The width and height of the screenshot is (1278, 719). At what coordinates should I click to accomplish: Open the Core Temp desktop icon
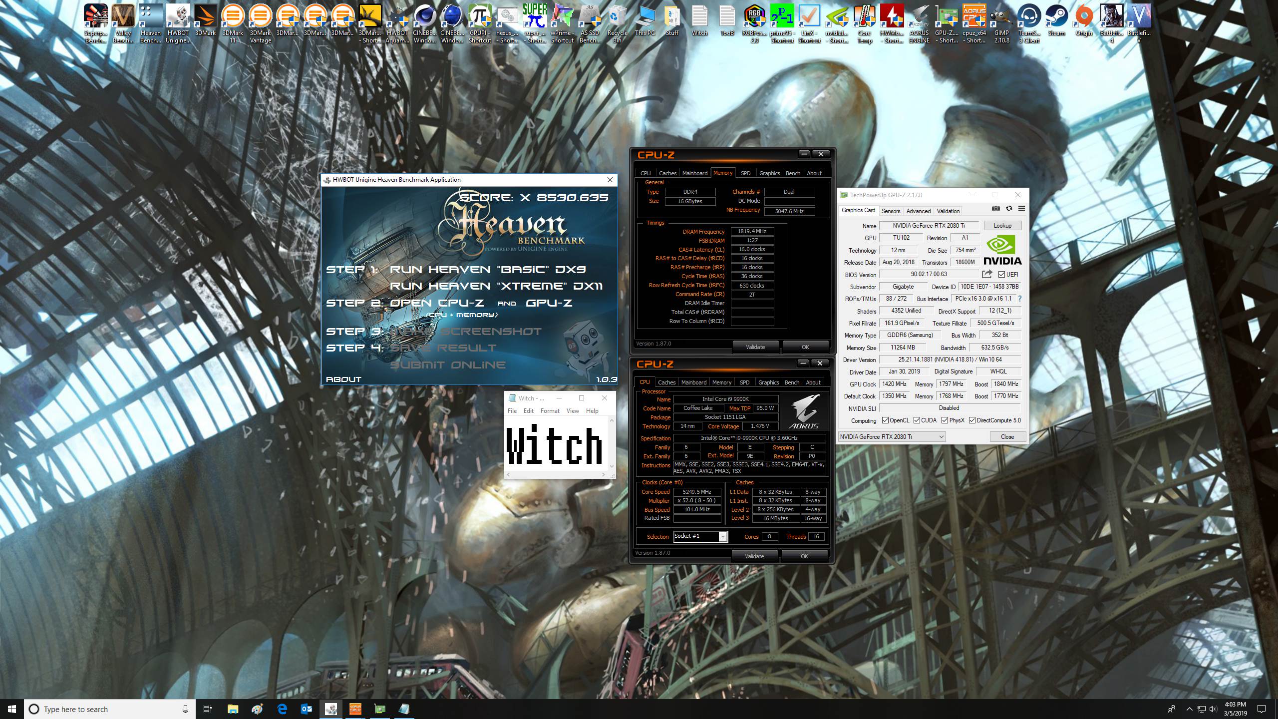click(x=864, y=23)
